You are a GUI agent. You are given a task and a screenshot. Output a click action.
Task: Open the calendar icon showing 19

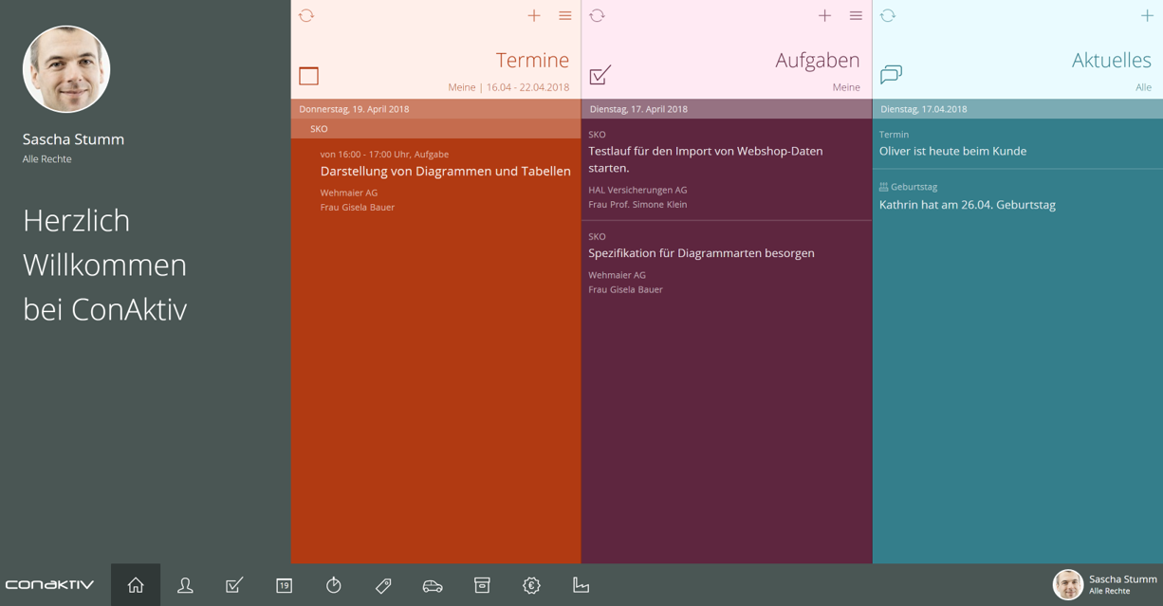click(x=284, y=585)
